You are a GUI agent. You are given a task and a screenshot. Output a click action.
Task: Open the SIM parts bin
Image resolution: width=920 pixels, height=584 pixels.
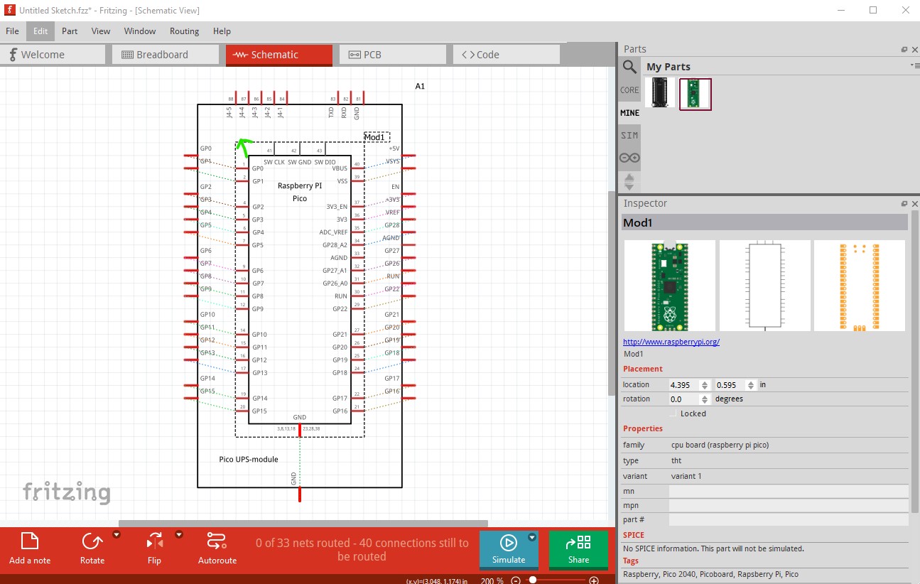point(629,135)
